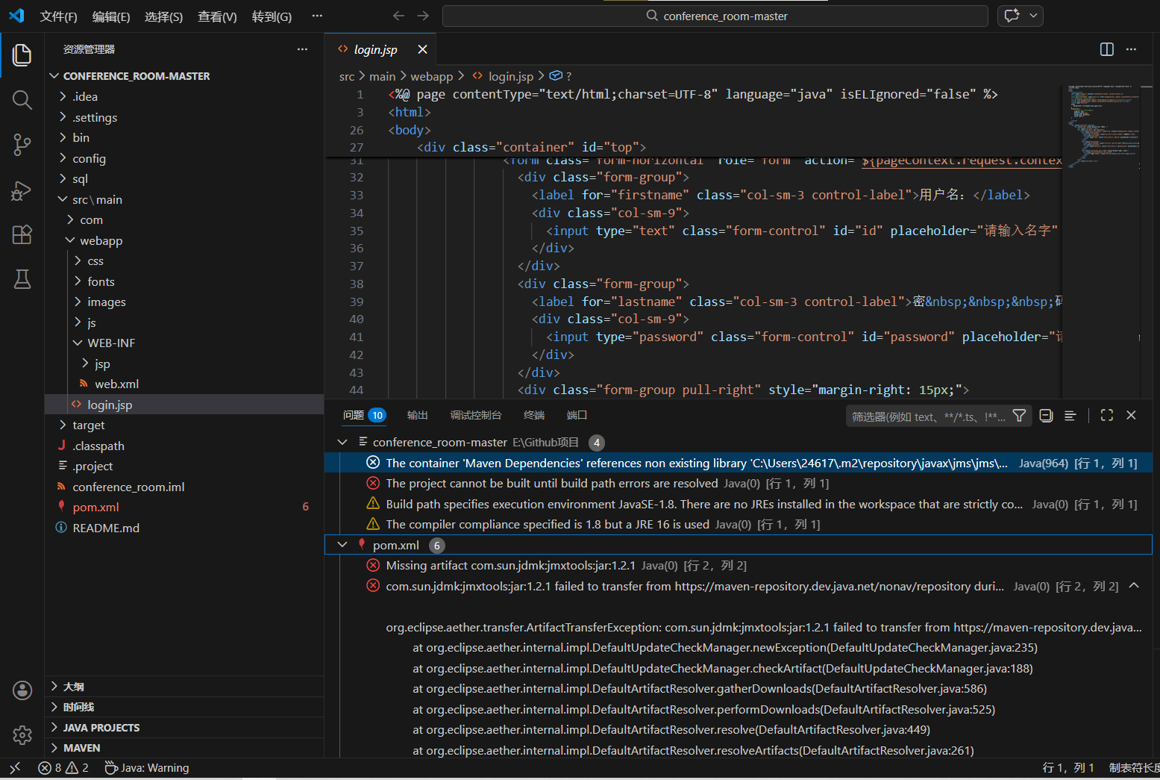Click Java: Warning status bar item
1160x780 pixels.
coord(147,767)
